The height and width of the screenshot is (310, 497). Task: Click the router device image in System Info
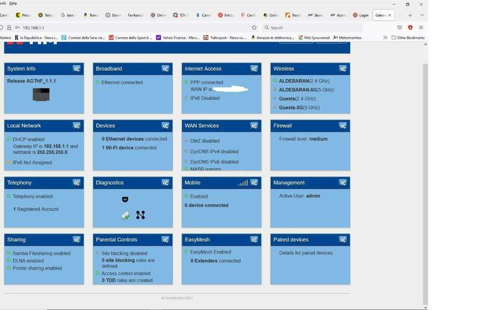click(x=42, y=94)
